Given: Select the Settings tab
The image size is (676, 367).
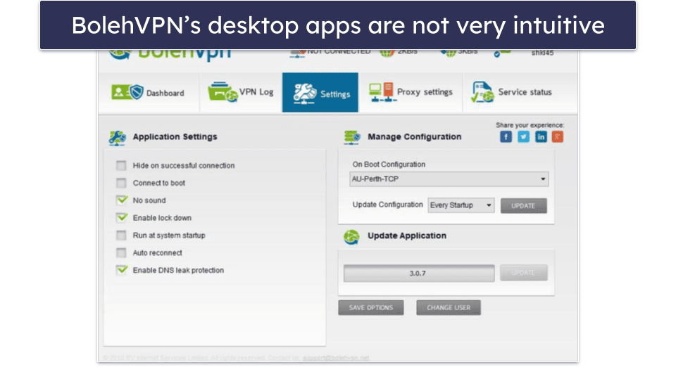Looking at the screenshot, I should (320, 93).
